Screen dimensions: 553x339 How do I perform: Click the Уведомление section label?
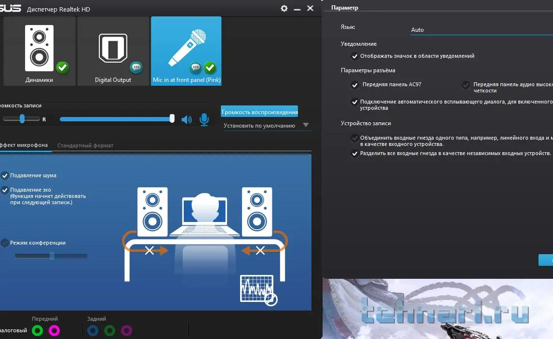359,44
